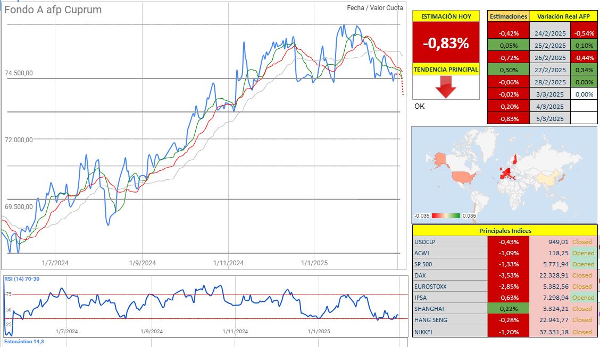Select the 3/3/2025 date cell
This screenshot has height=347, width=600.
(550, 94)
